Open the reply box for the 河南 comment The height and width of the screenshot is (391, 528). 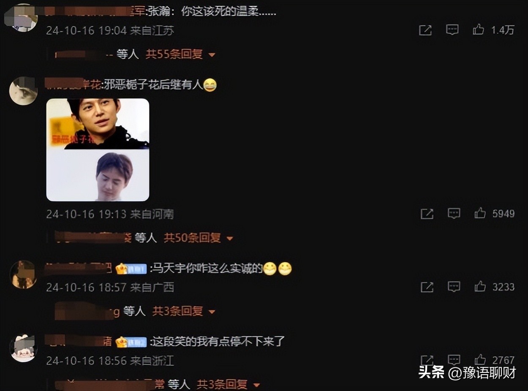(454, 213)
